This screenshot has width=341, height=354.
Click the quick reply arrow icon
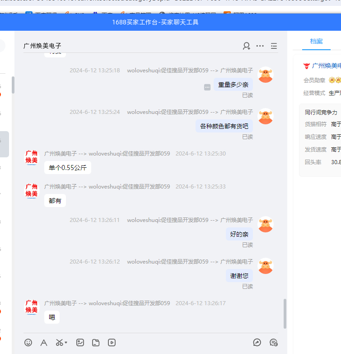tap(257, 343)
